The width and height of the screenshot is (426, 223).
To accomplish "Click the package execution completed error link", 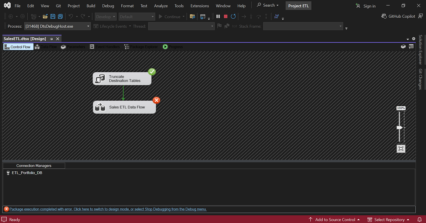I will click(108, 209).
